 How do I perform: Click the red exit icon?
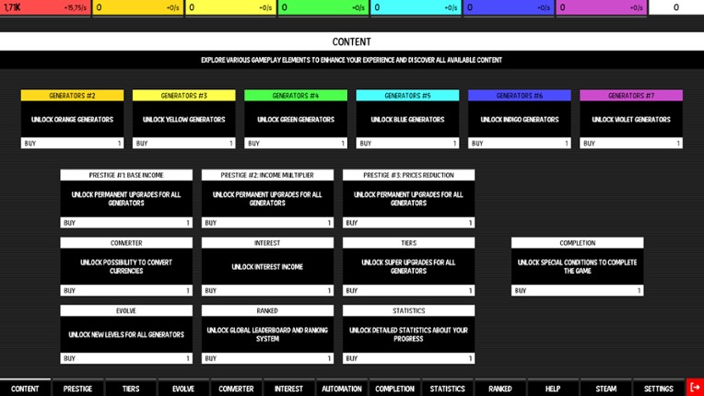click(x=695, y=388)
